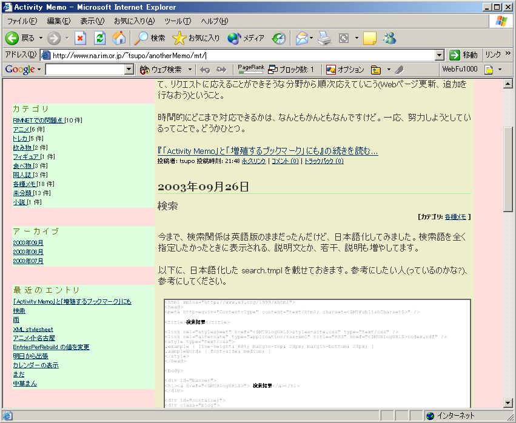Screen dimensions: 516x423
Task: Click the Print icon in toolbar
Action: click(x=324, y=38)
